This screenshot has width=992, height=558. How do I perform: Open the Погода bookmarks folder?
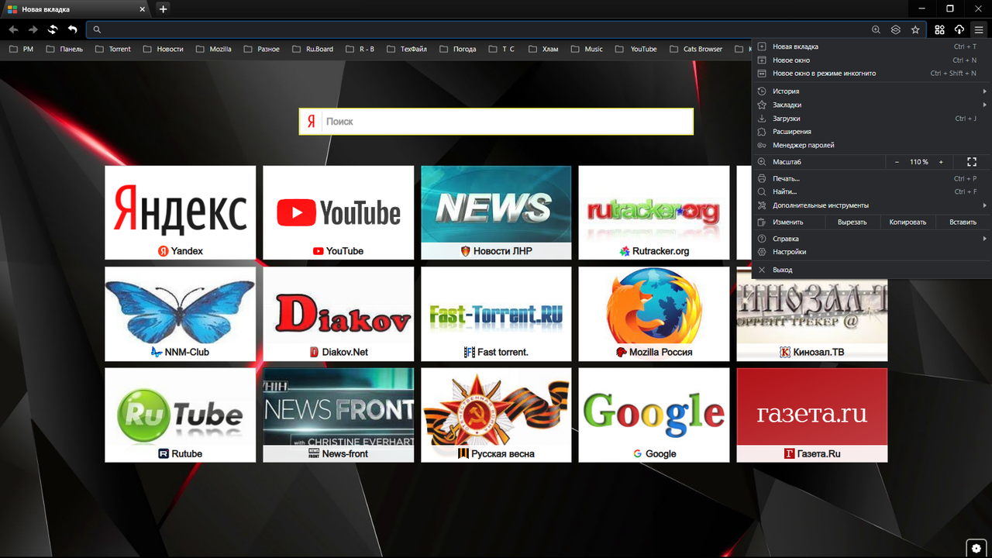pyautogui.click(x=458, y=49)
